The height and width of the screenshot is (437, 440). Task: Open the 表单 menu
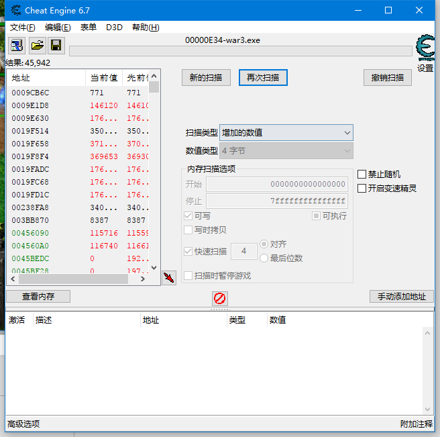click(x=89, y=28)
